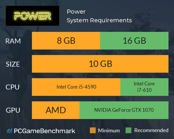Screen dimensions: 174x139
Task: Click the RAM row label
Action: [x=13, y=41]
